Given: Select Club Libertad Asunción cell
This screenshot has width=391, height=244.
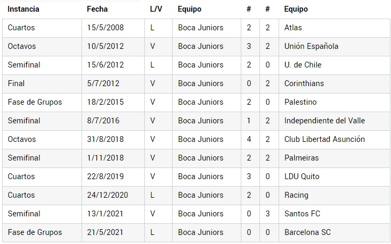Looking at the screenshot, I should (324, 139).
